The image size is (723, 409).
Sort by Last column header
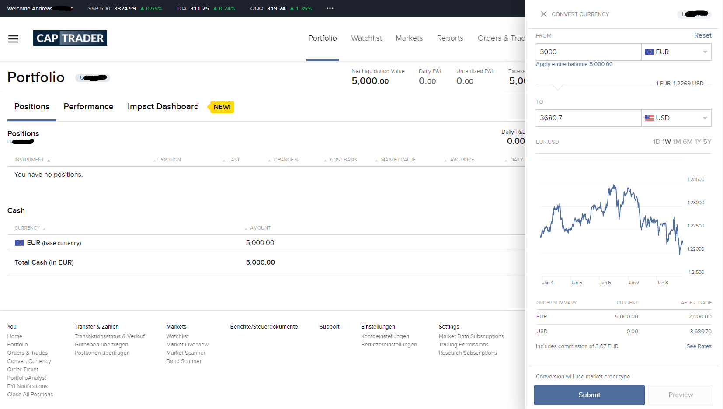tap(234, 160)
